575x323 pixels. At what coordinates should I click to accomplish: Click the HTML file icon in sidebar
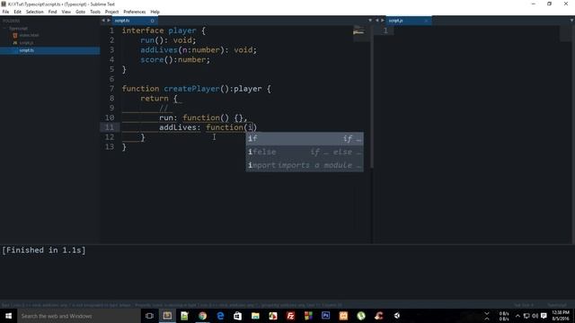coord(15,35)
